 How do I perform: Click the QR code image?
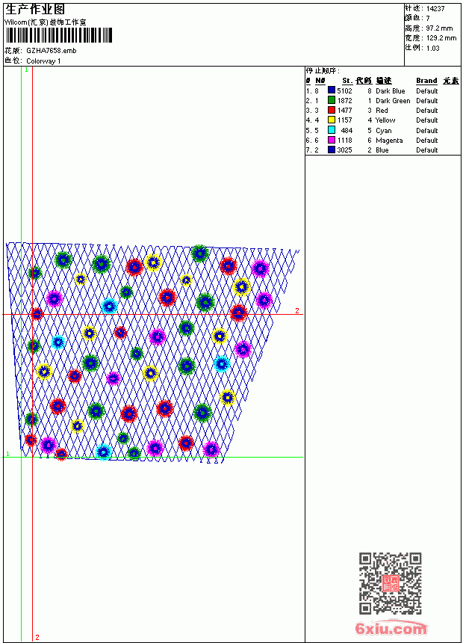click(x=391, y=583)
